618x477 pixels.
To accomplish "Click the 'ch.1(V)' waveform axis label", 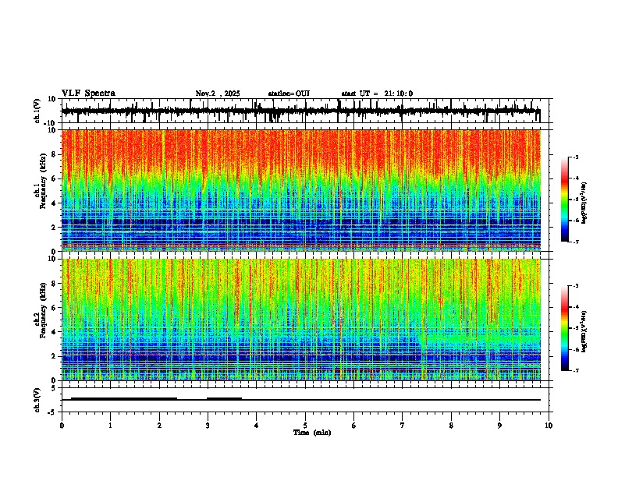I will coord(37,111).
